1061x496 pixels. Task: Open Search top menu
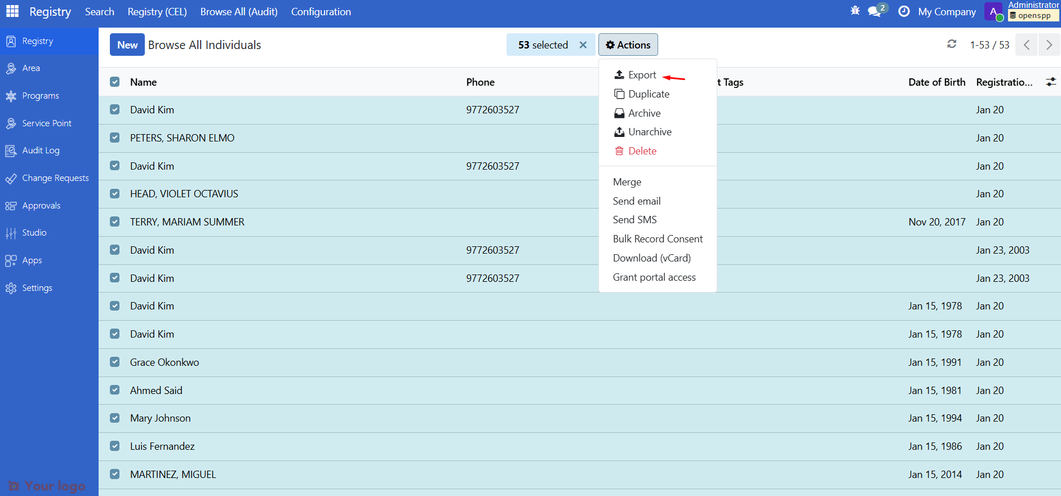click(x=99, y=11)
